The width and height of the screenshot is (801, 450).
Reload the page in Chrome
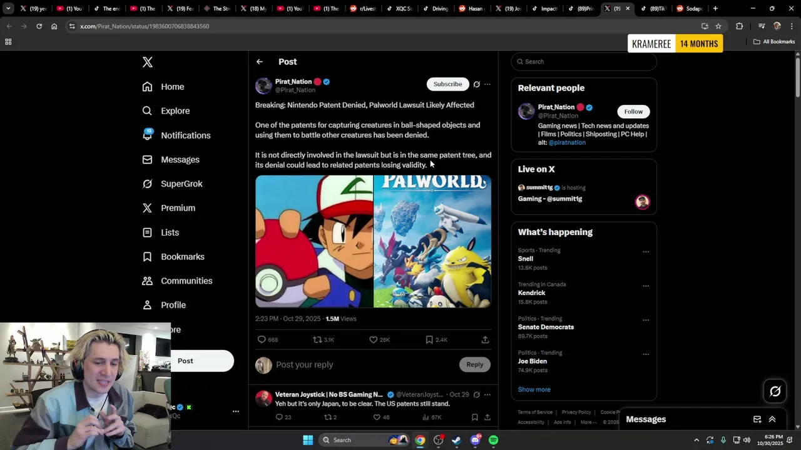[39, 26]
